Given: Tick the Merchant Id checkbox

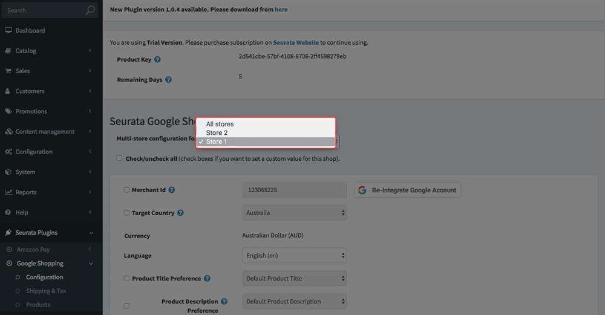Looking at the screenshot, I should pyautogui.click(x=126, y=190).
